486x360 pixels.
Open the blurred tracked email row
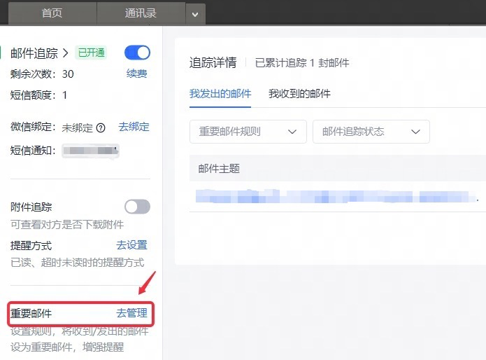337,196
